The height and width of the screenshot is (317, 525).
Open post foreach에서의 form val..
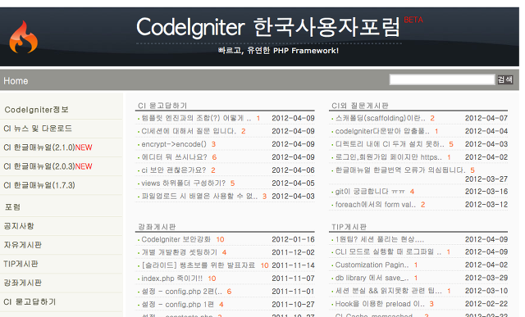point(376,205)
